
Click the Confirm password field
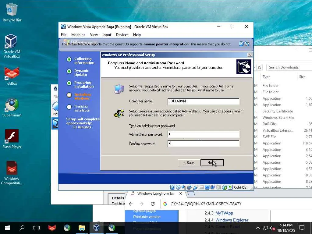[203, 144]
